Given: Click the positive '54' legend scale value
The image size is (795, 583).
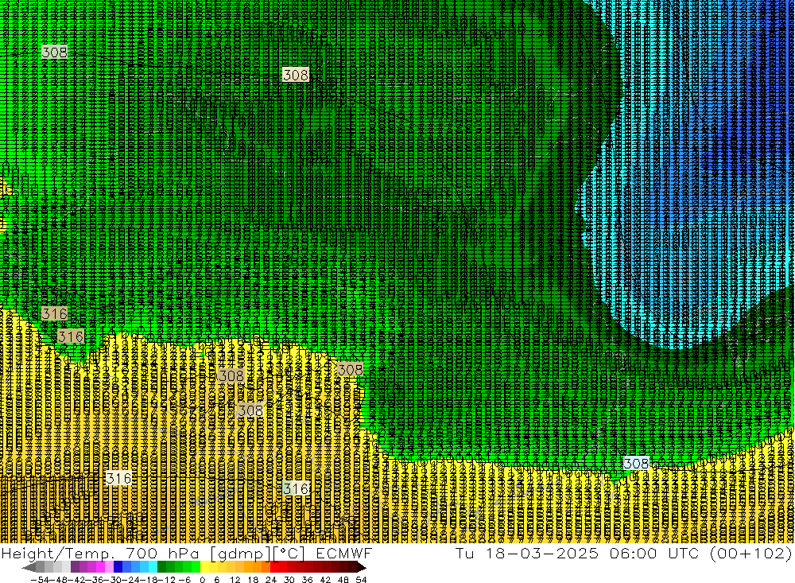Looking at the screenshot, I should point(361,580).
